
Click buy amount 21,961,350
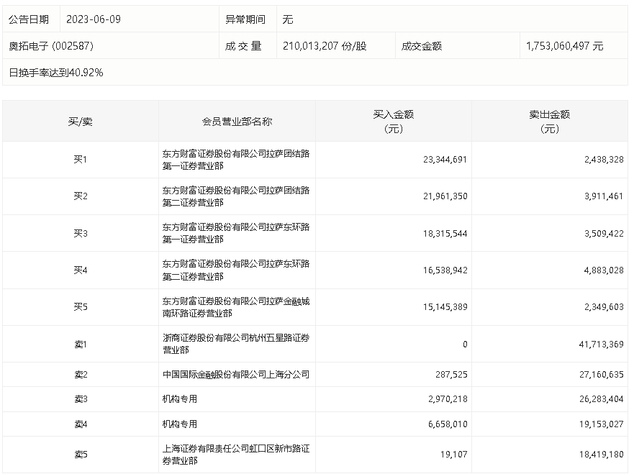pos(445,196)
